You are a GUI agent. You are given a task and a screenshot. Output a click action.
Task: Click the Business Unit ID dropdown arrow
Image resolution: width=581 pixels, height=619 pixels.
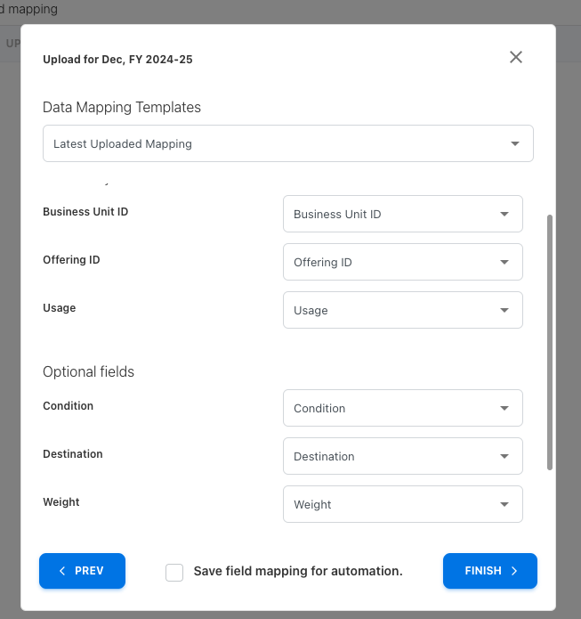[x=504, y=215]
